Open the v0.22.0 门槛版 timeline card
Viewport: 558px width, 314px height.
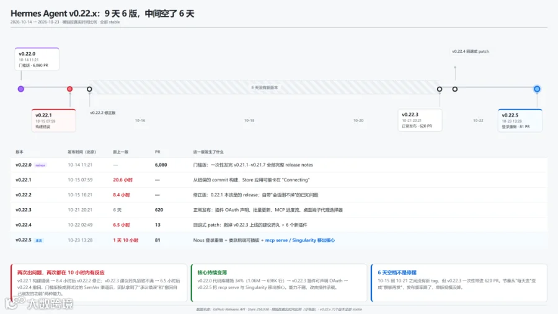[x=37, y=59]
